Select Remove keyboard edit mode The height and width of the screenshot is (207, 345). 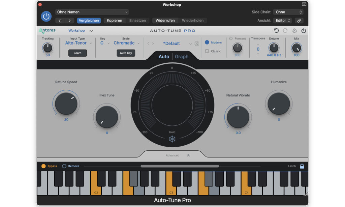pyautogui.click(x=64, y=166)
